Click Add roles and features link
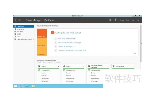The height and width of the screenshot is (103, 155). [67, 39]
